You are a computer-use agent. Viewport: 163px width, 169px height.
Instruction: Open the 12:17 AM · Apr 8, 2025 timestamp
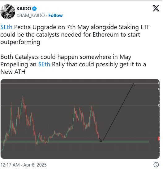24,165
